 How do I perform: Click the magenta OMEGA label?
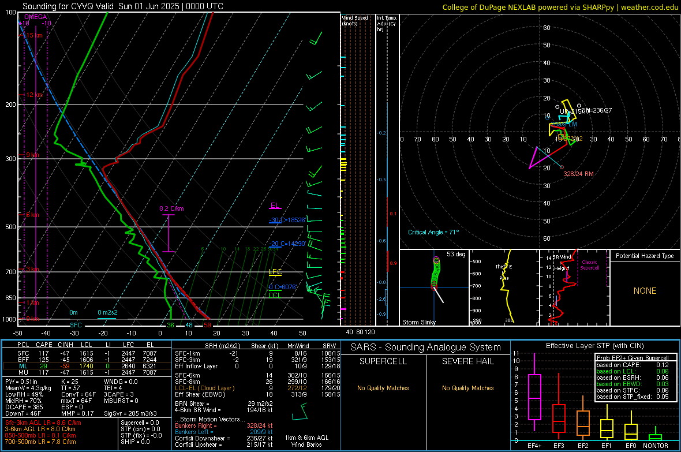pos(36,17)
